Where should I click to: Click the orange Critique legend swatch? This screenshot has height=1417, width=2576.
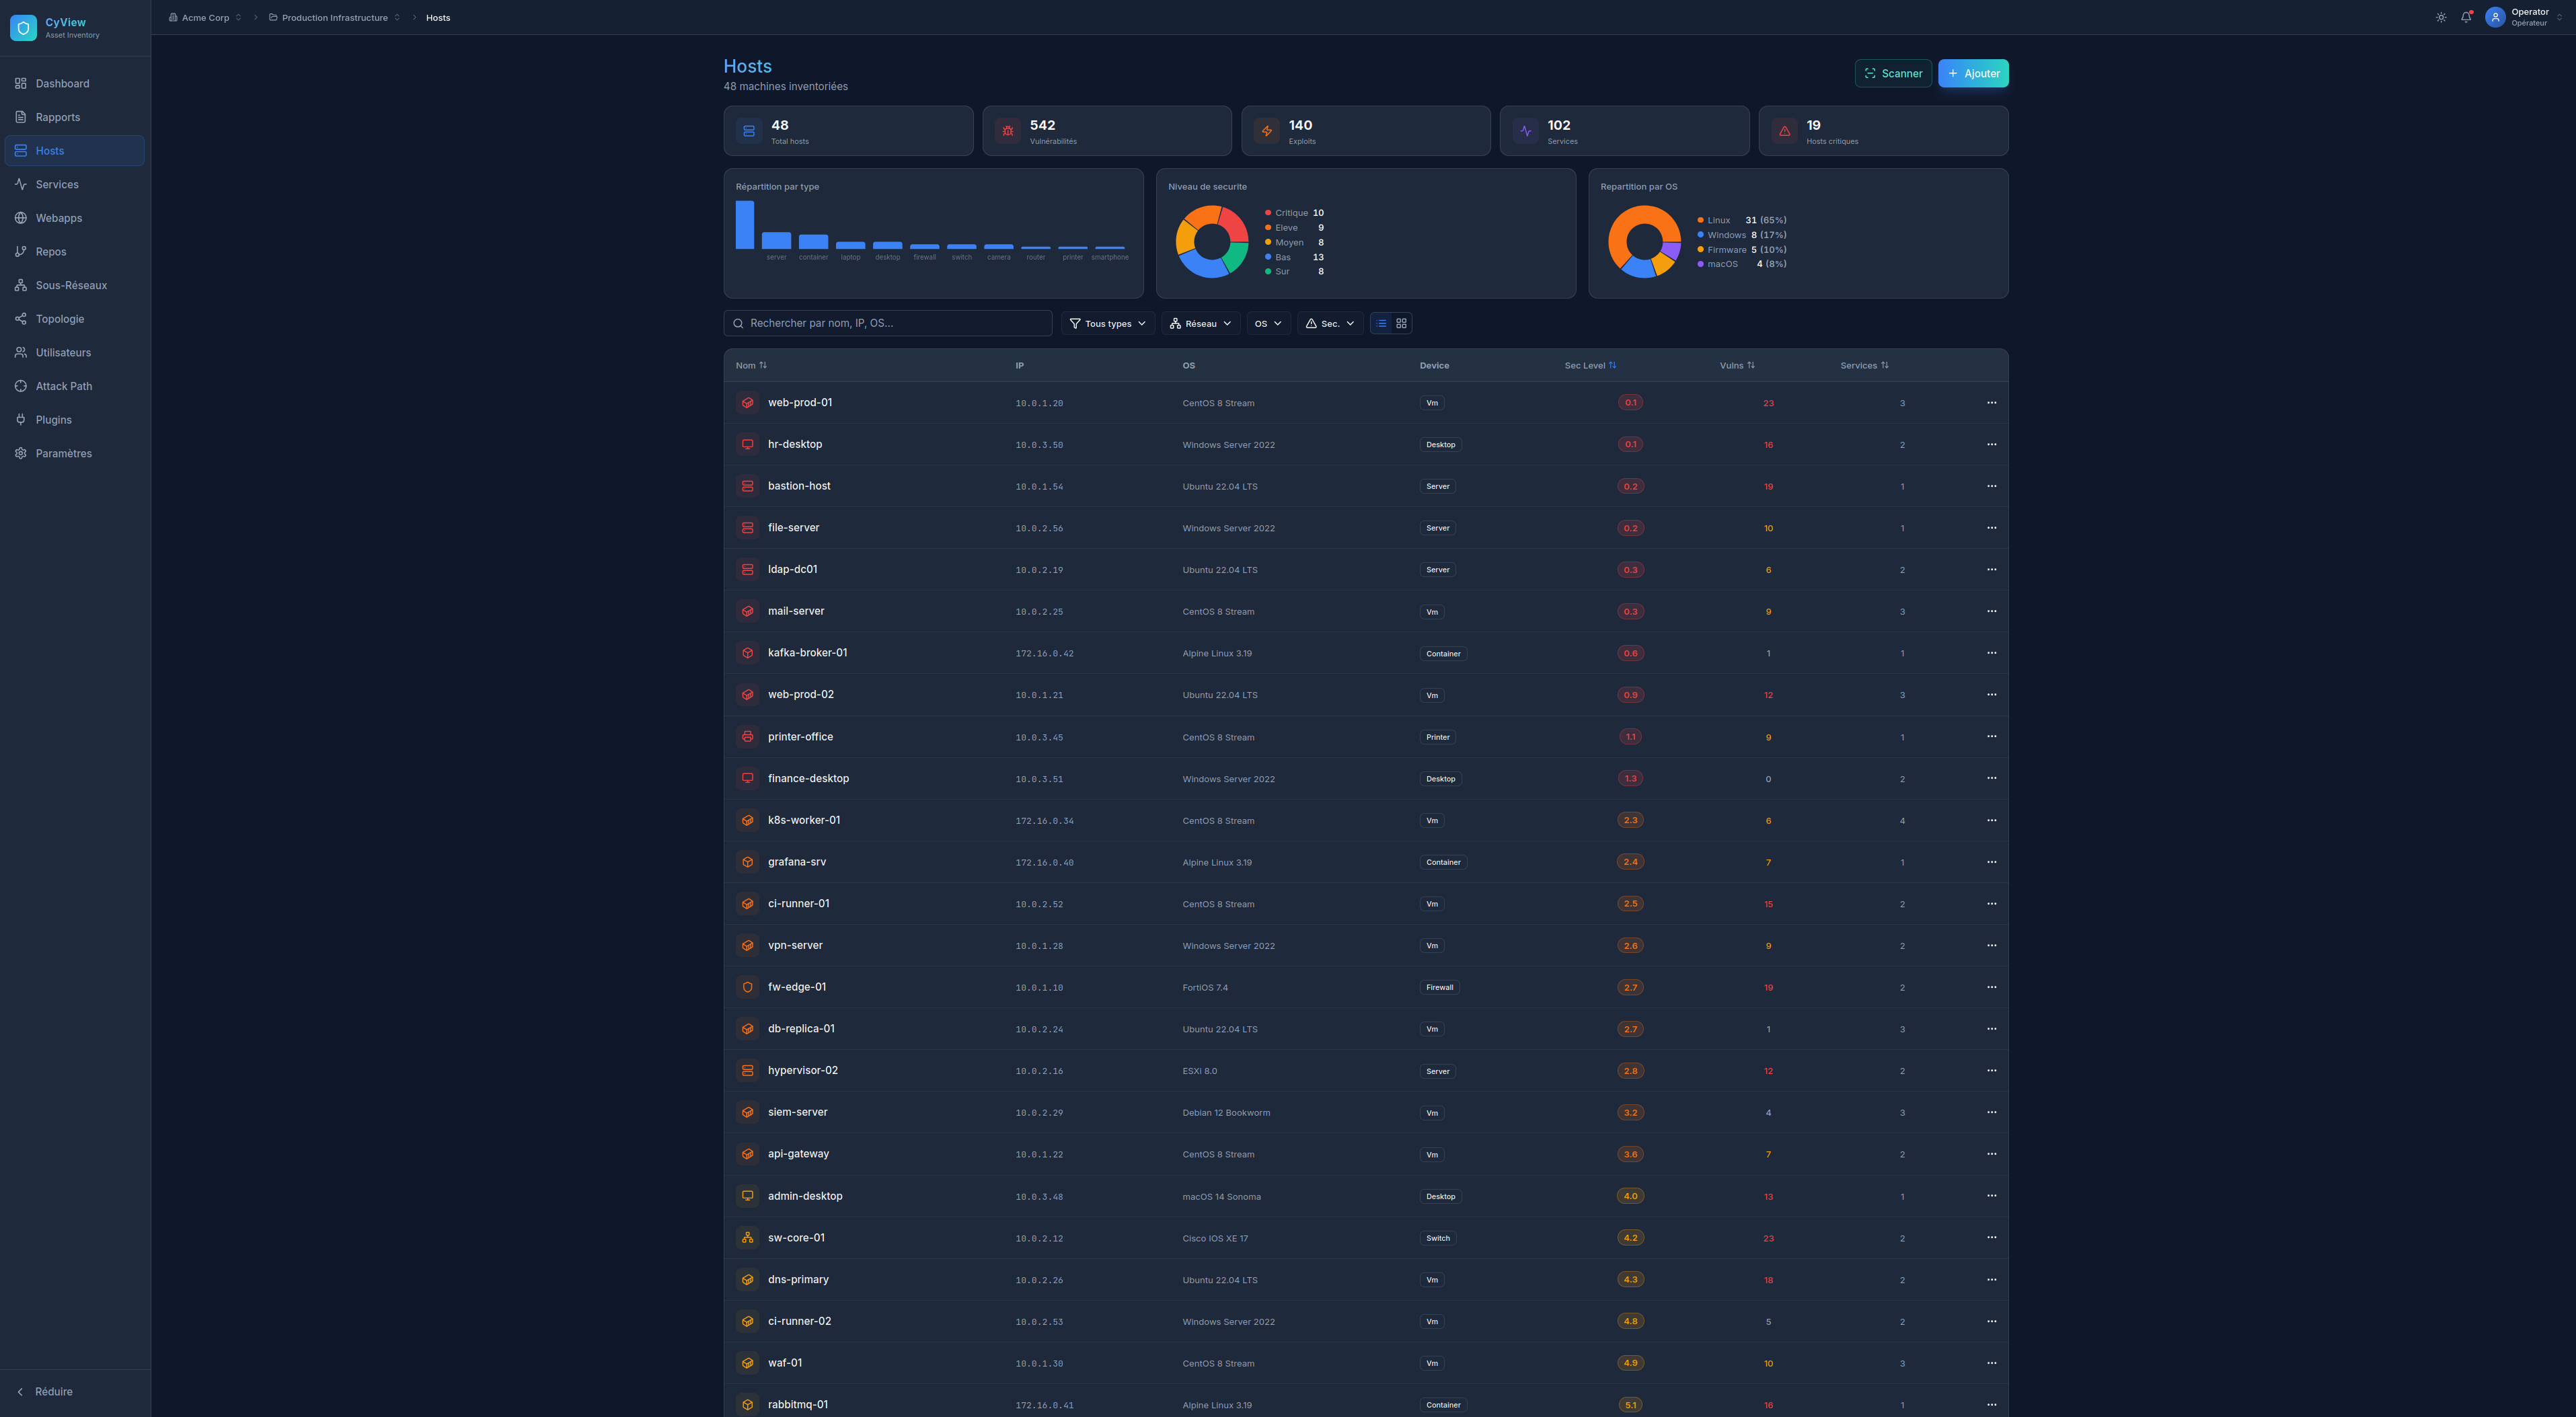[1268, 213]
